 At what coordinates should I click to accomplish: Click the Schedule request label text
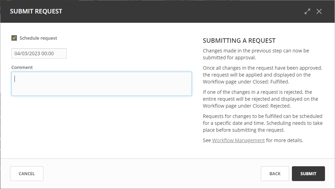tap(38, 38)
